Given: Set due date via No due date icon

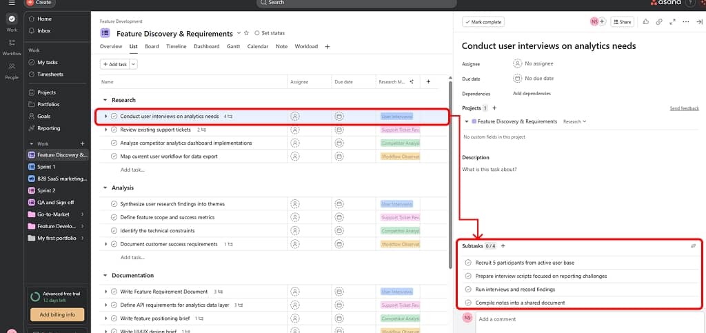Looking at the screenshot, I should coord(517,79).
